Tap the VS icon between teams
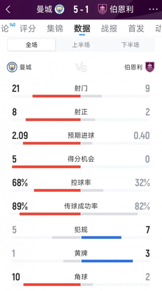Image resolution: width=162 pixels, height=291 pixels. click(x=81, y=67)
